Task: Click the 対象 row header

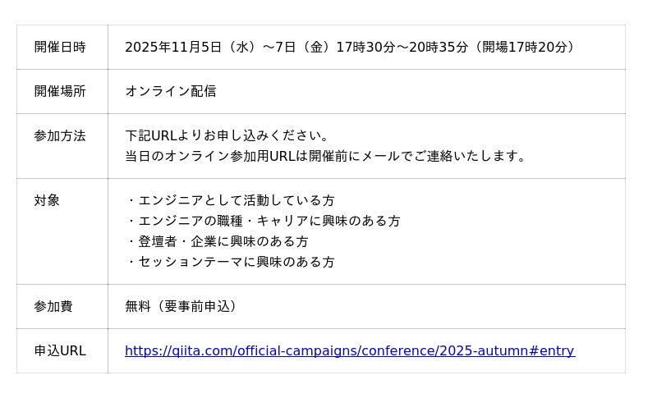Action: click(47, 201)
